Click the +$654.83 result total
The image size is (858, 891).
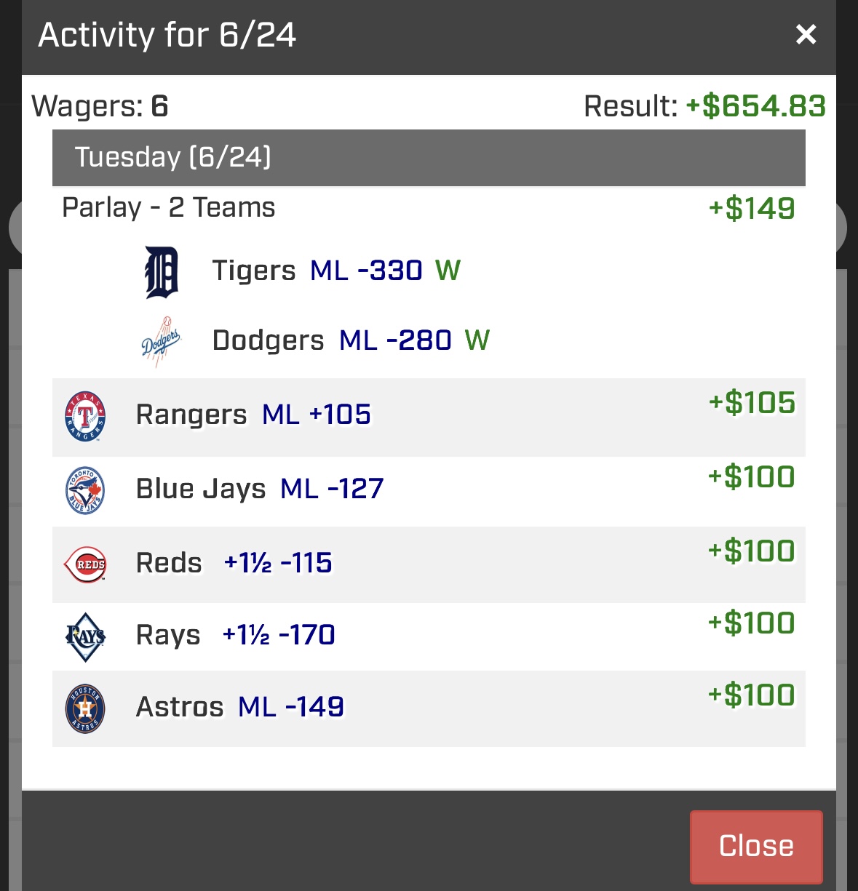tap(755, 106)
